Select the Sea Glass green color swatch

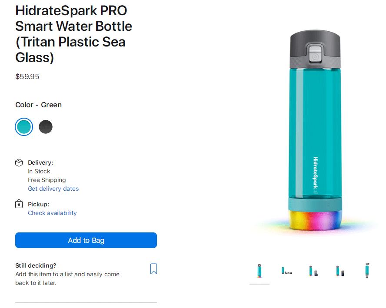[24, 127]
